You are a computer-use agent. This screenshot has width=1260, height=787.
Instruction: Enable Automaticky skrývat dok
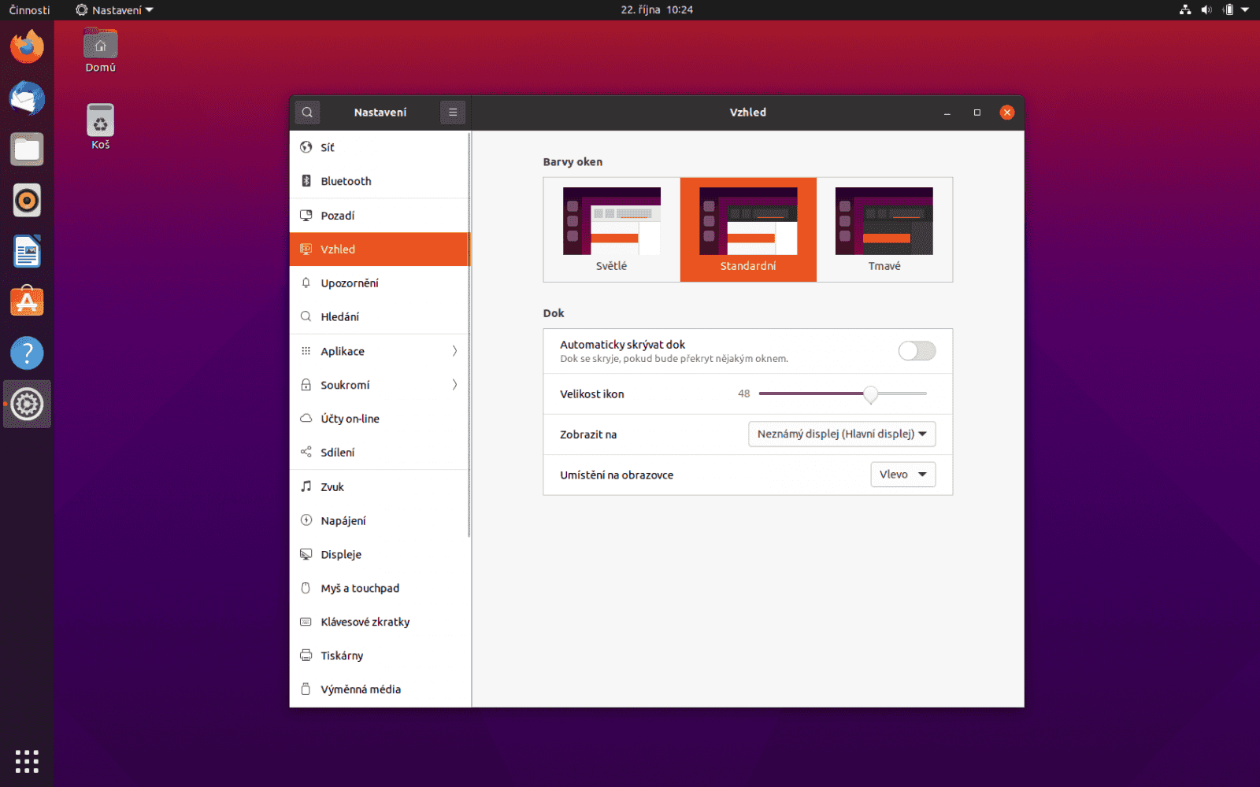coord(917,351)
